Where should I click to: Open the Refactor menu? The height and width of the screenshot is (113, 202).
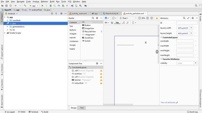click(x=45, y=2)
